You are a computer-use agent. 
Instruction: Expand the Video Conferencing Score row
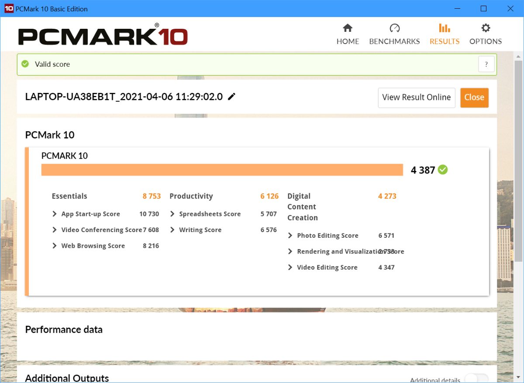55,230
